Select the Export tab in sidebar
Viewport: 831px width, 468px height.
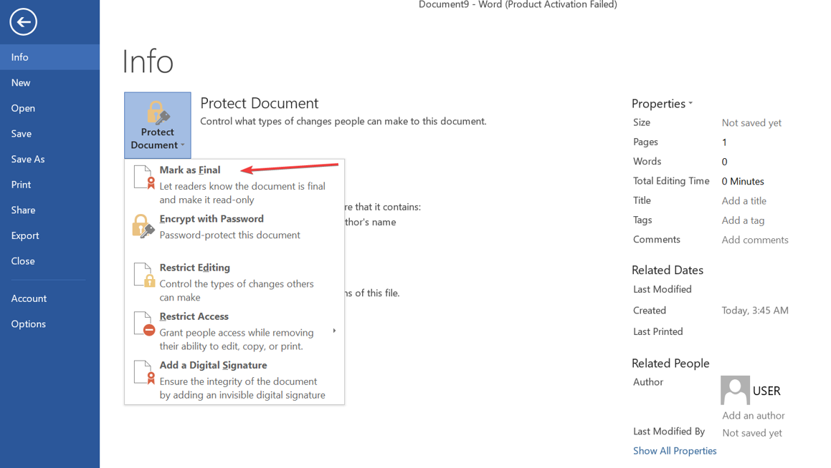(x=25, y=235)
